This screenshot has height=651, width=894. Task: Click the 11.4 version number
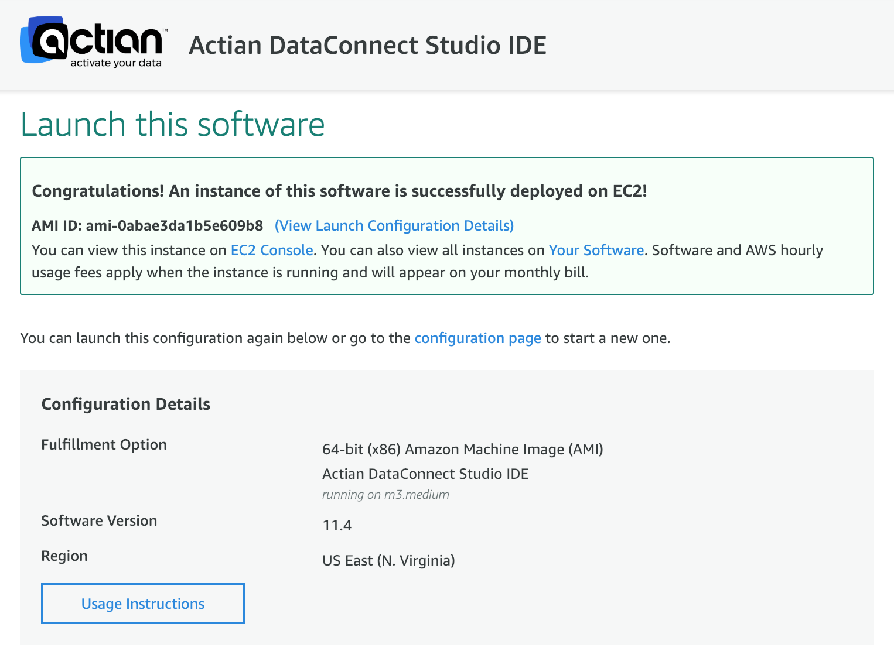point(337,526)
